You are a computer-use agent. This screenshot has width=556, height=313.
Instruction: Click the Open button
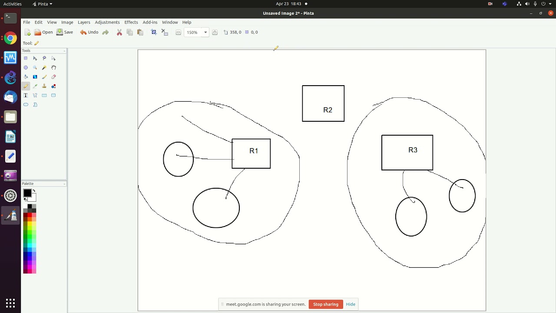point(43,32)
